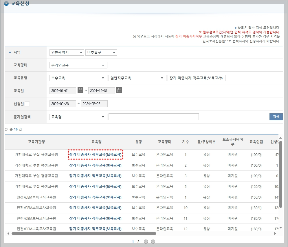Image resolution: width=288 pixels, height=247 pixels.
Task: Open the 미추홀구 district dropdown
Action: (x=101, y=52)
